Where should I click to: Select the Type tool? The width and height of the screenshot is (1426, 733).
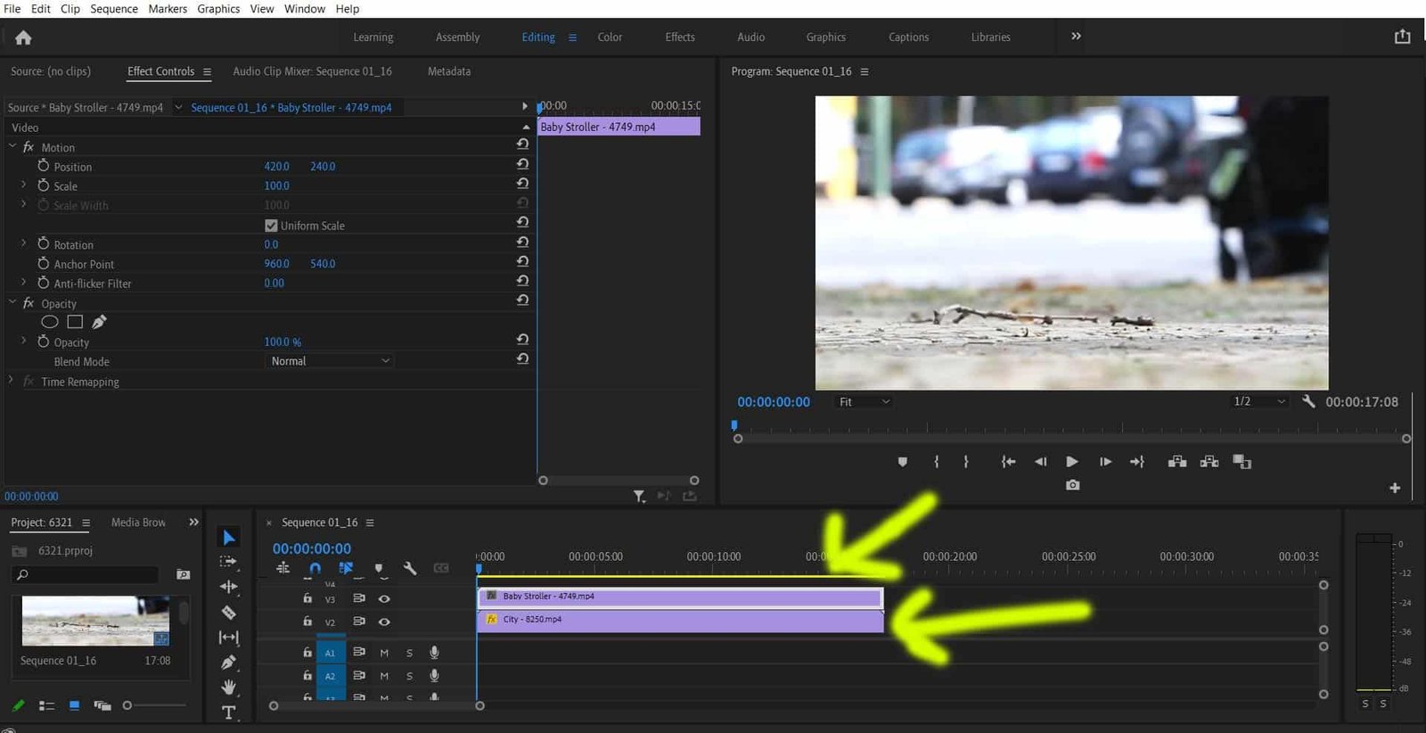pyautogui.click(x=229, y=712)
